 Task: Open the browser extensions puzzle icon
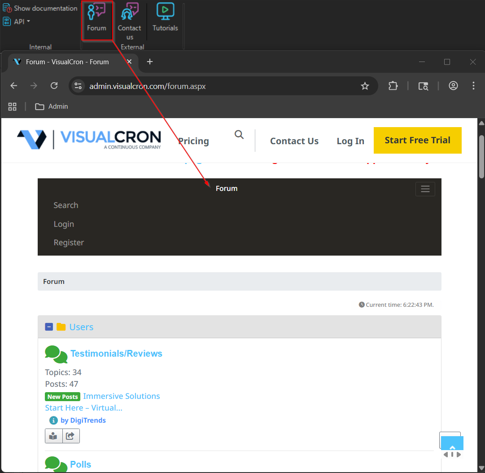(393, 86)
